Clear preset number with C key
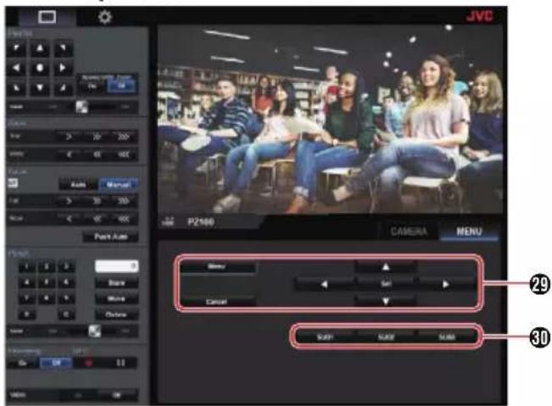Image resolution: width=552 pixels, height=406 pixels. (x=66, y=314)
